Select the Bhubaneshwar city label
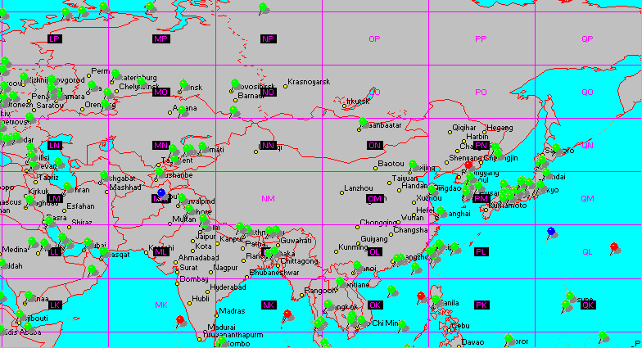The image size is (642, 348). point(274,273)
